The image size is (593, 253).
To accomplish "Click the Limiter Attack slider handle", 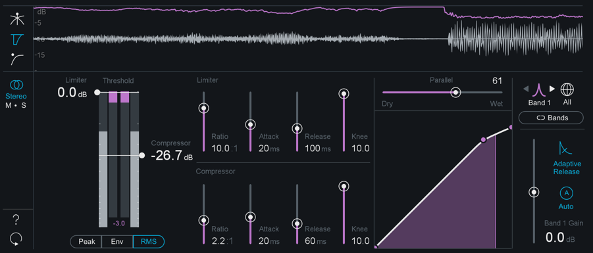I will (250, 124).
